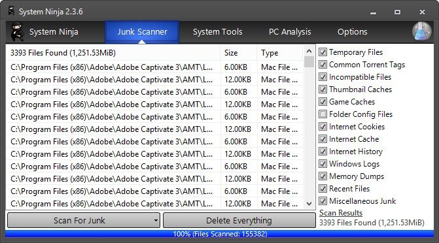This screenshot has height=243, width=439.
Task: Toggle the Temporary Files checkbox
Action: coord(323,52)
